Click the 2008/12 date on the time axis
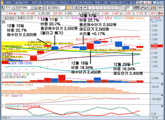 (6, 118)
